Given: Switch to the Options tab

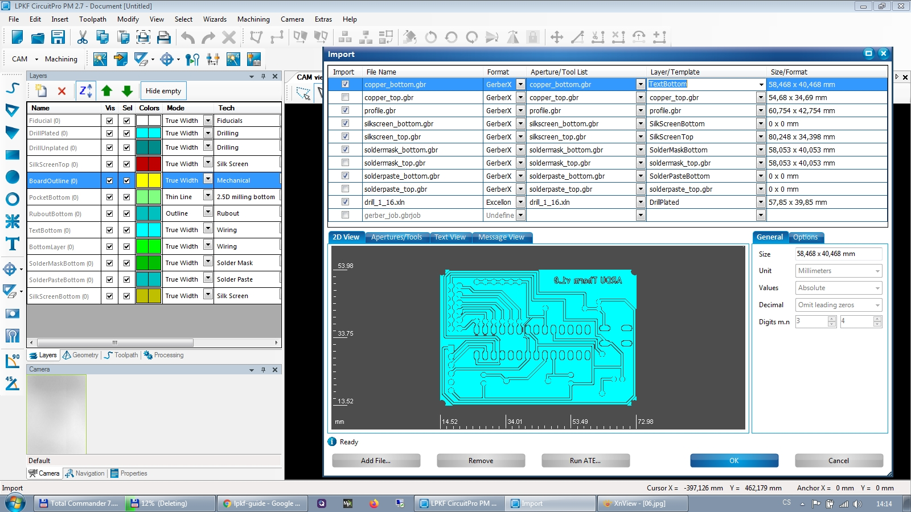Looking at the screenshot, I should tap(805, 237).
